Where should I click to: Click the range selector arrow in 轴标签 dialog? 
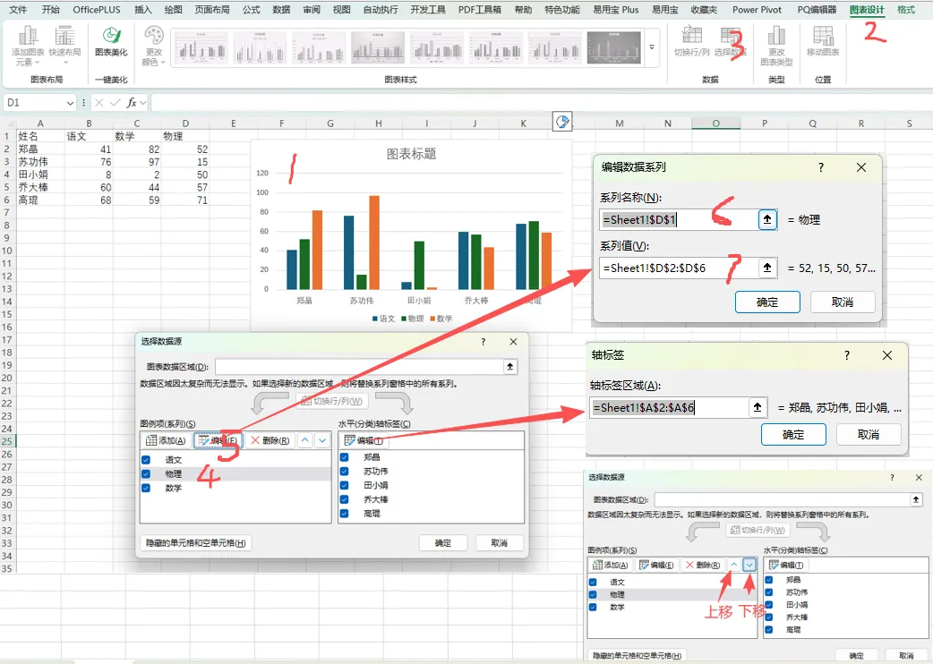click(x=757, y=407)
